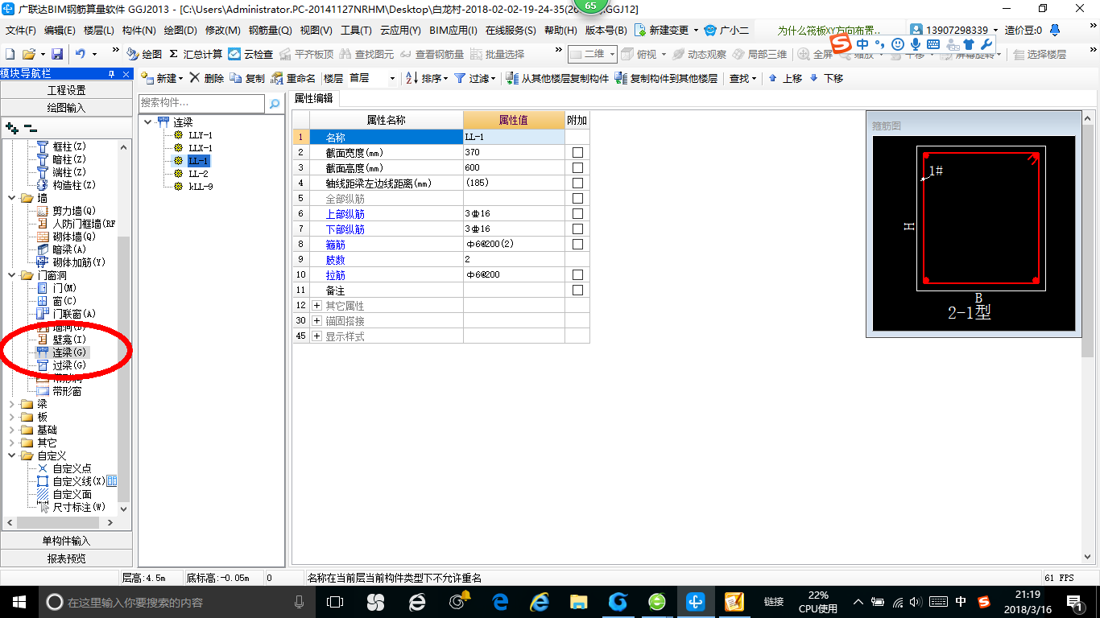Move the component up with 上移
This screenshot has height=618, width=1100.
click(785, 78)
